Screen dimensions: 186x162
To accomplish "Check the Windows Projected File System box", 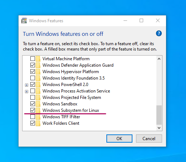I will (x=32, y=97).
